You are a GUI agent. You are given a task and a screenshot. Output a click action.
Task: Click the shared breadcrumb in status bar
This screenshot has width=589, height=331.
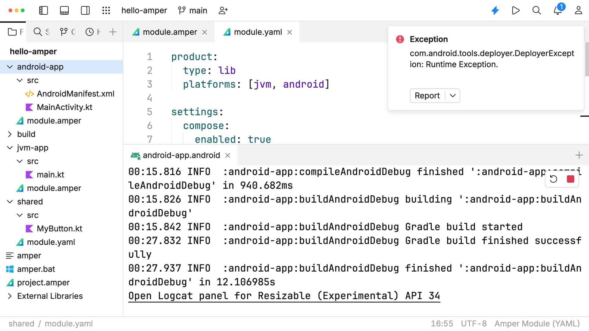[x=21, y=324]
